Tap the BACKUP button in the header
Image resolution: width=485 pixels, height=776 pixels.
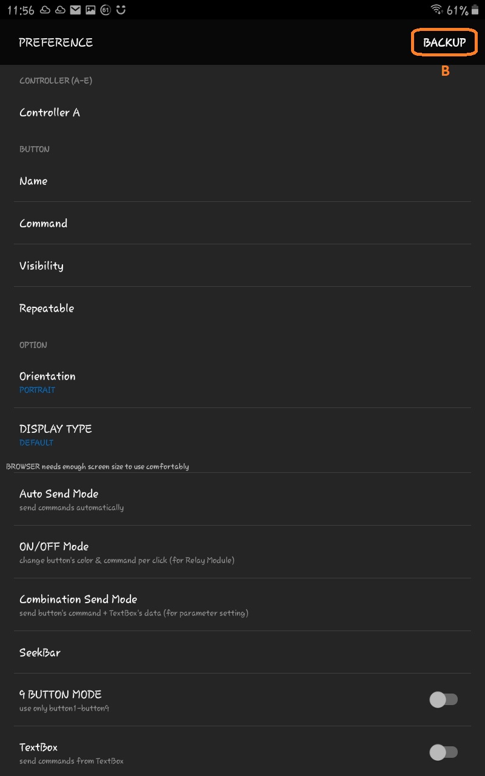[x=444, y=42]
